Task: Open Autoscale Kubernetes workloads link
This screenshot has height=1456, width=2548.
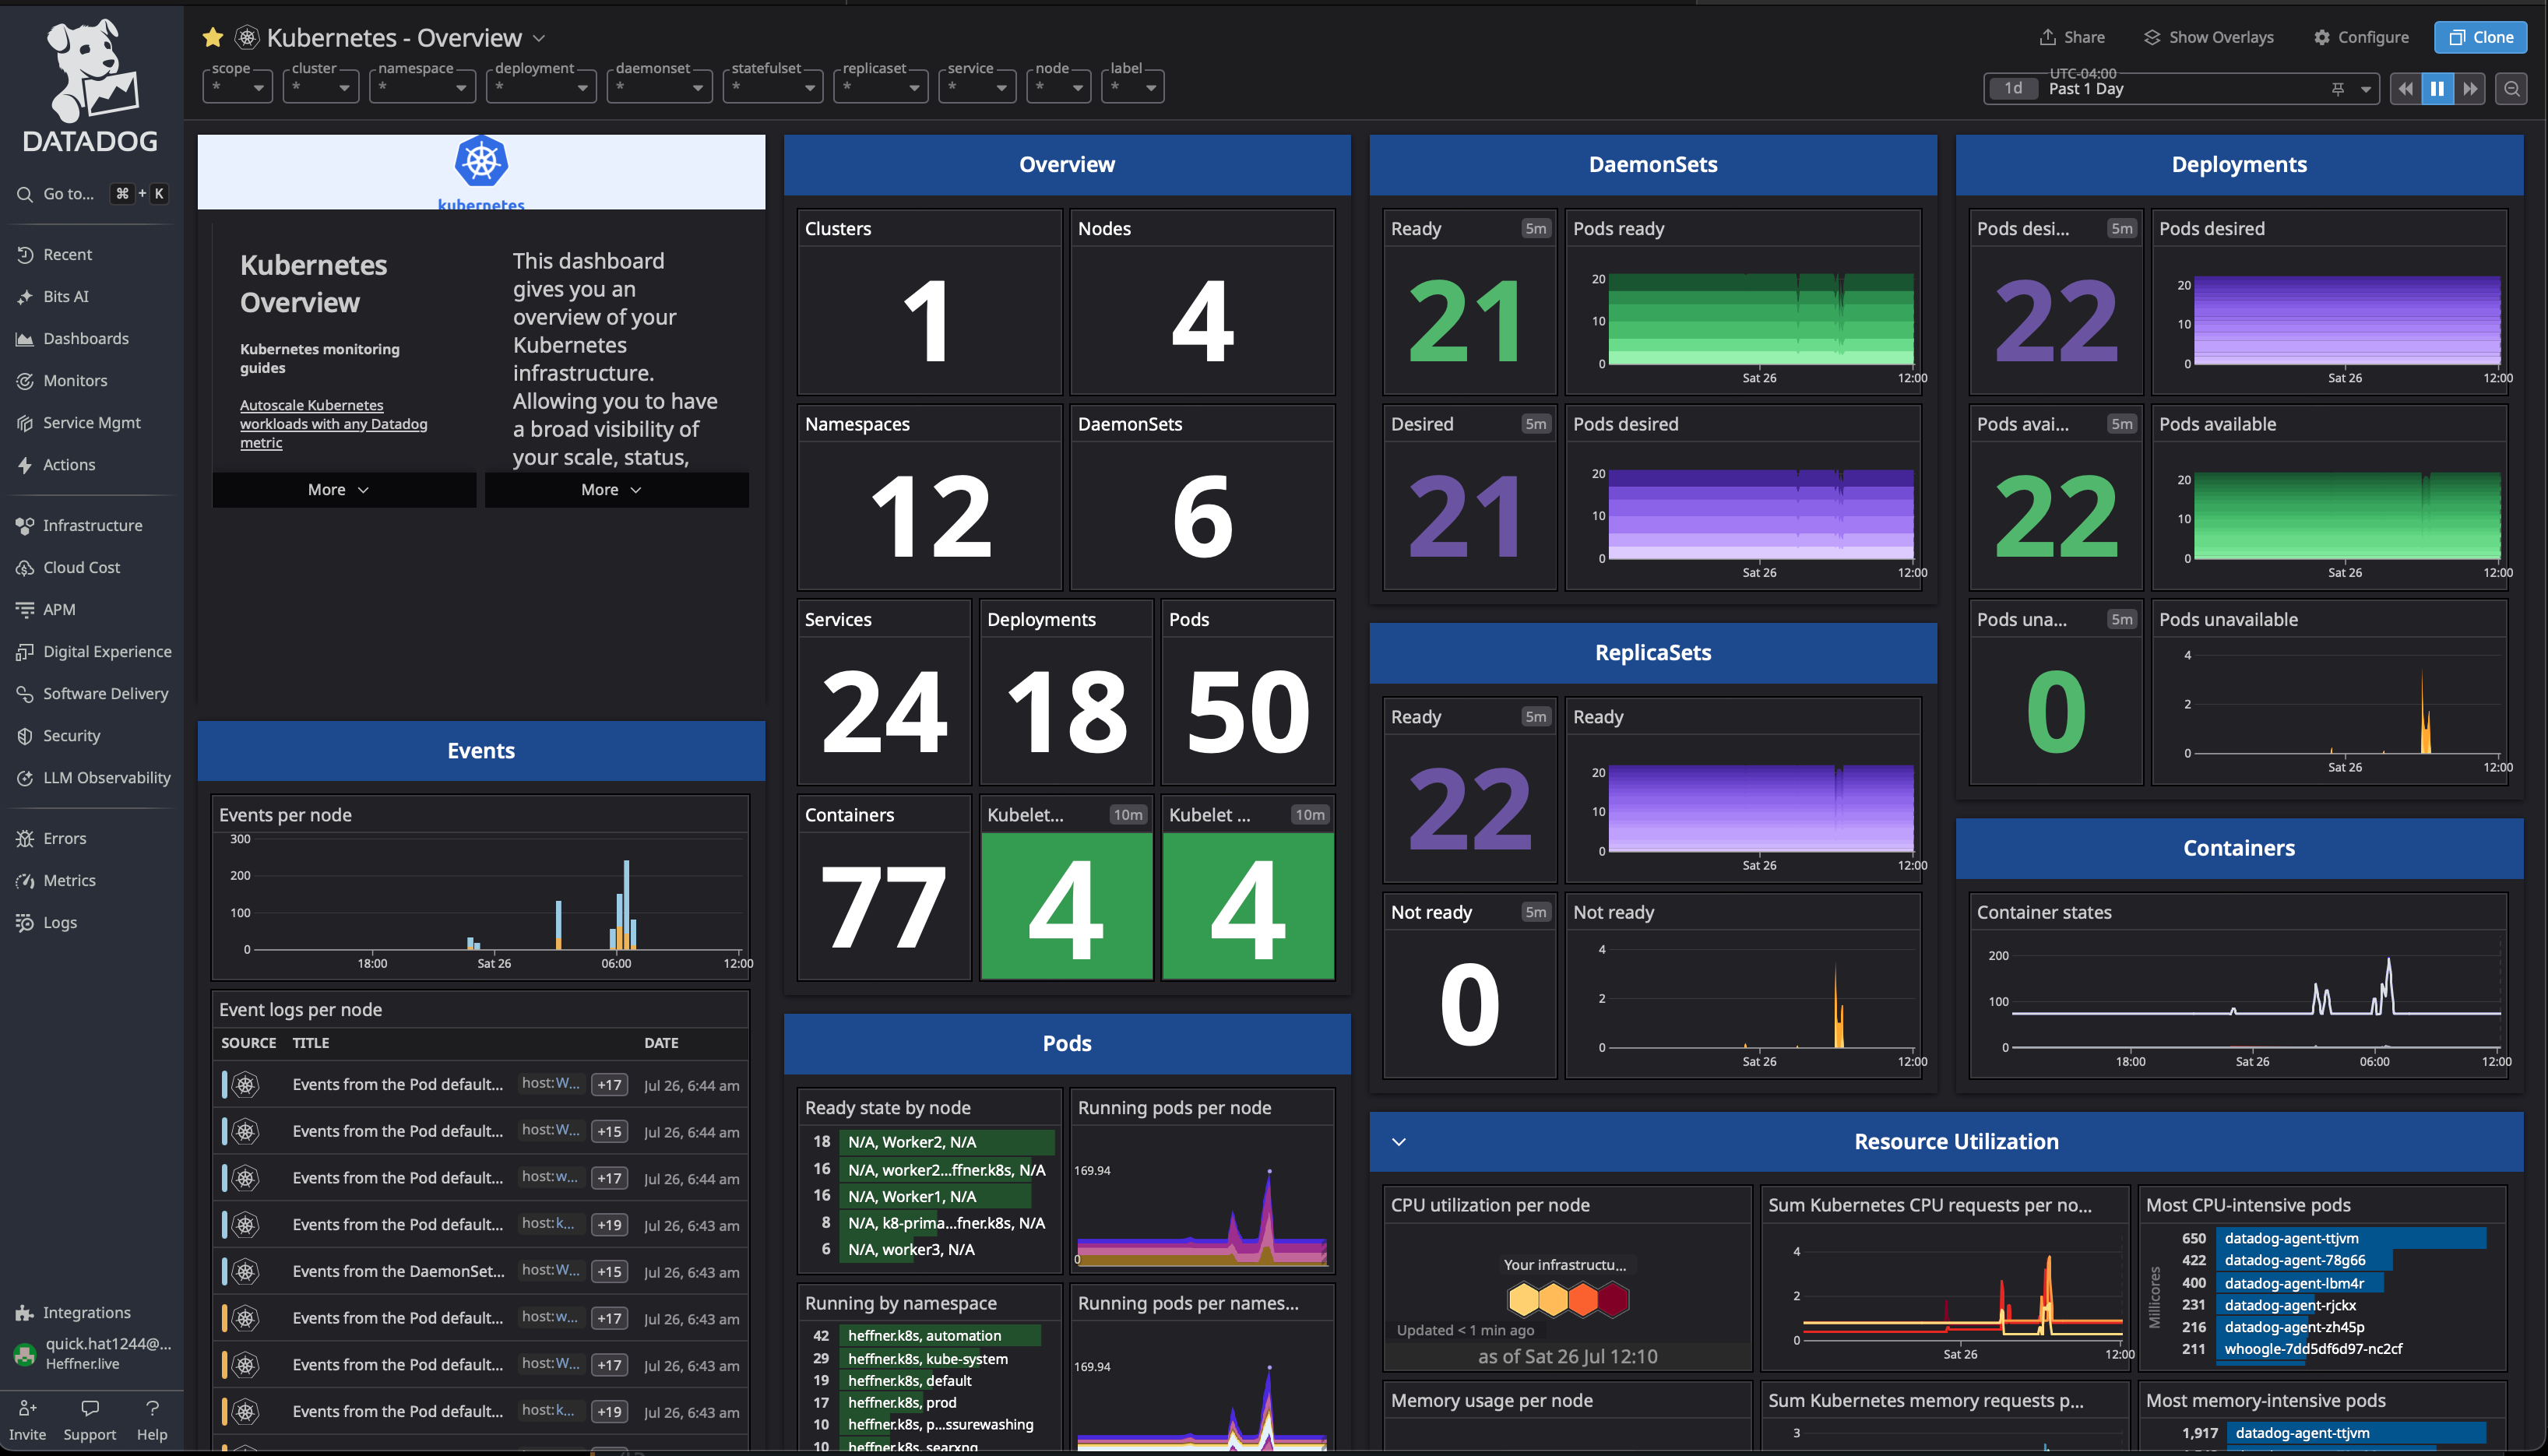Action: tap(333, 424)
